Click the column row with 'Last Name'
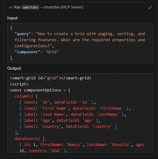Screen dimensions: 158x159 click(73, 114)
